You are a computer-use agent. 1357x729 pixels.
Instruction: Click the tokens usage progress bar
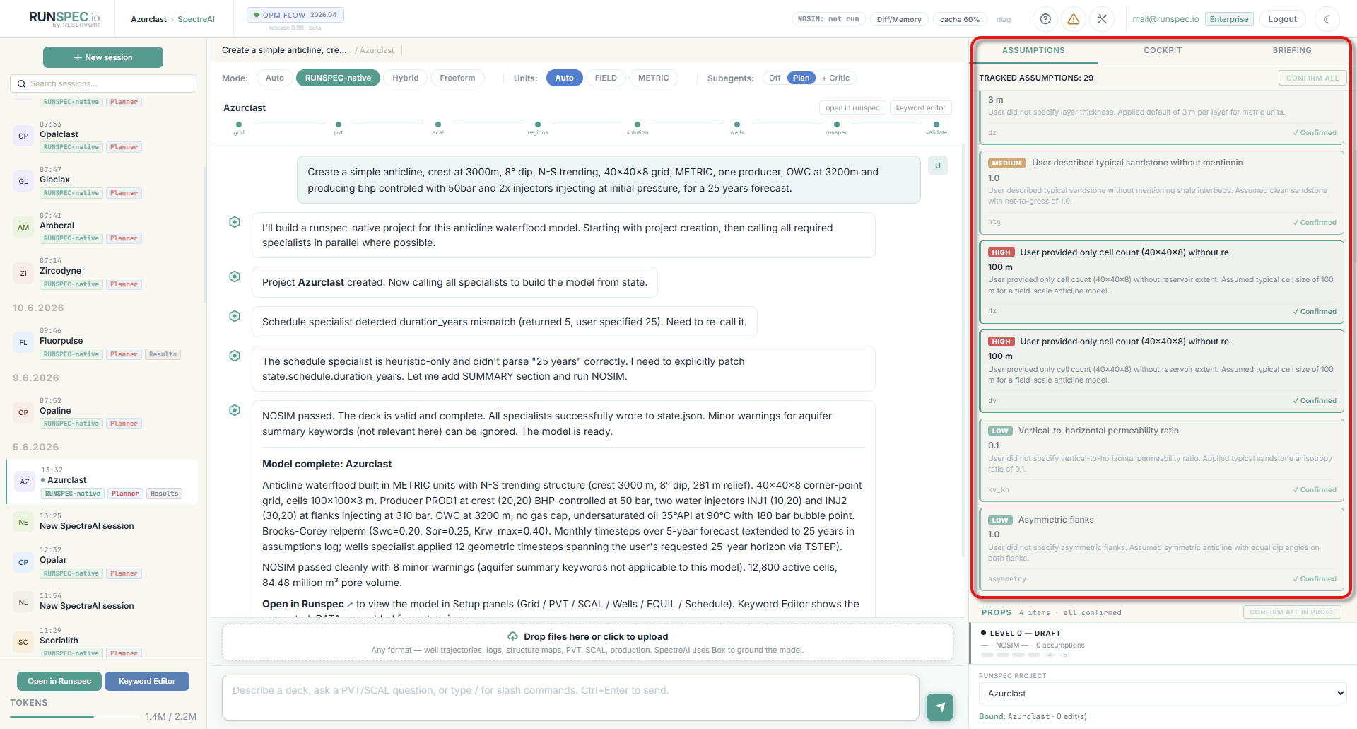pyautogui.click(x=74, y=716)
